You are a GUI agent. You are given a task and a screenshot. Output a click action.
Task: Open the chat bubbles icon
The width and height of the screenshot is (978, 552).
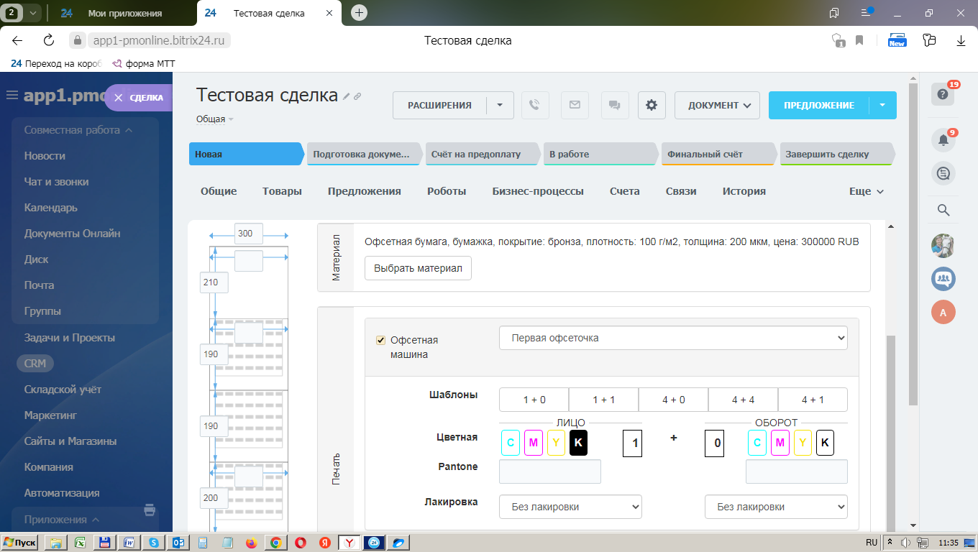point(614,105)
